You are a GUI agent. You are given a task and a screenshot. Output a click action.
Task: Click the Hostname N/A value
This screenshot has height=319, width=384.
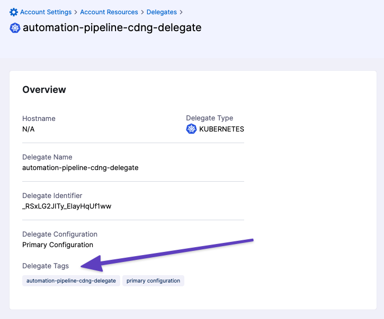tap(29, 129)
